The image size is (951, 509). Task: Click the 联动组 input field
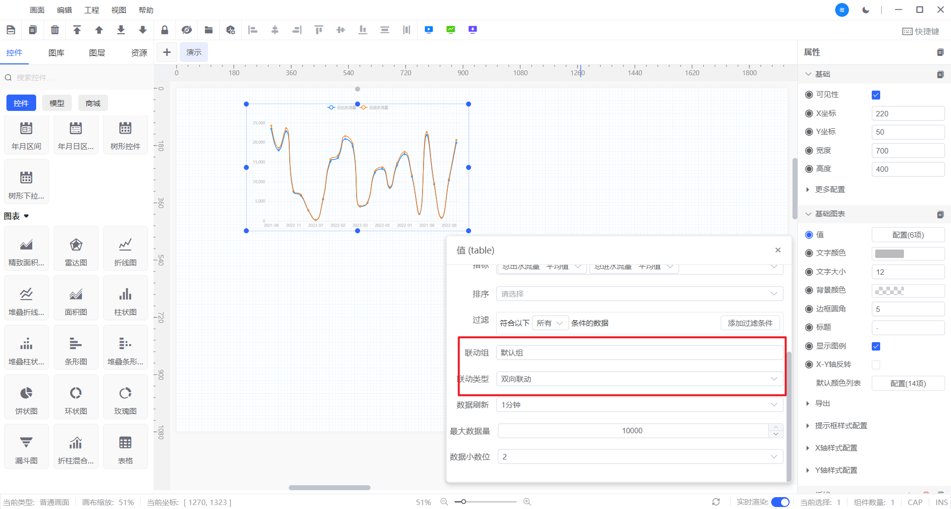639,353
